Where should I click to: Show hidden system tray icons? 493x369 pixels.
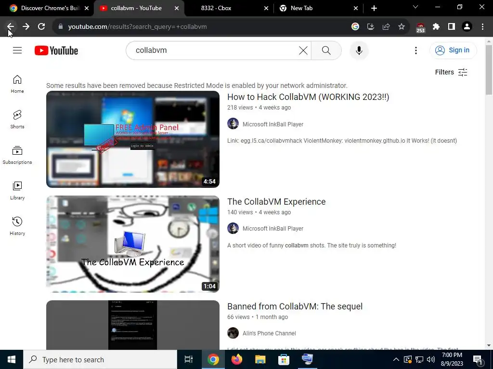pyautogui.click(x=396, y=359)
